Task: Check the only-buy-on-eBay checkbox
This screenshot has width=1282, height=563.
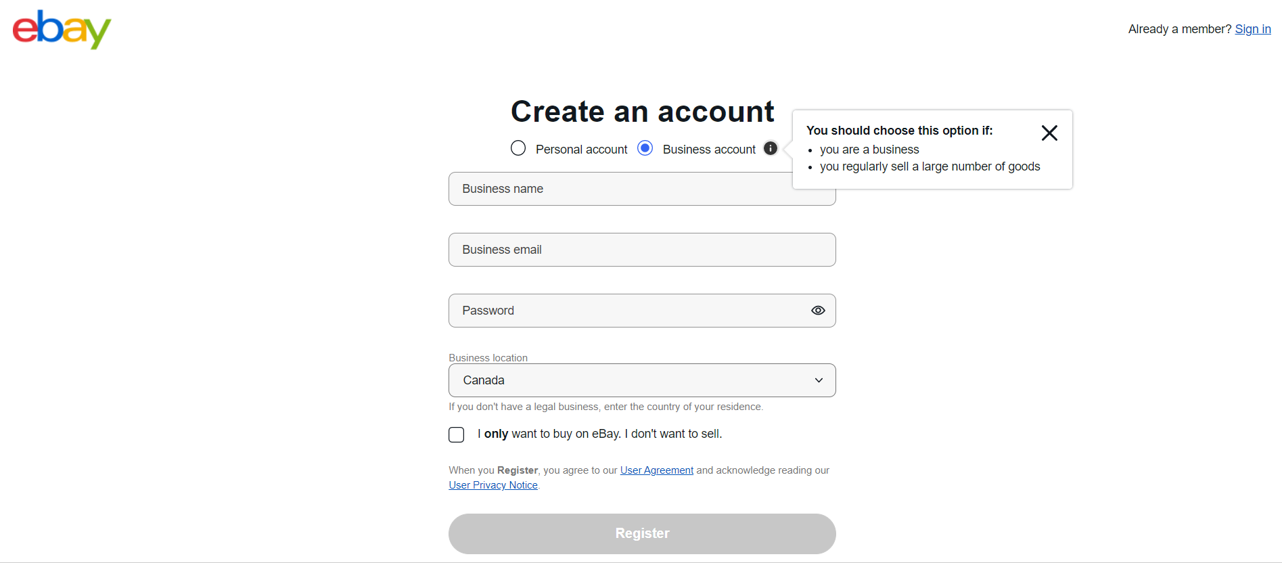Action: pyautogui.click(x=457, y=434)
